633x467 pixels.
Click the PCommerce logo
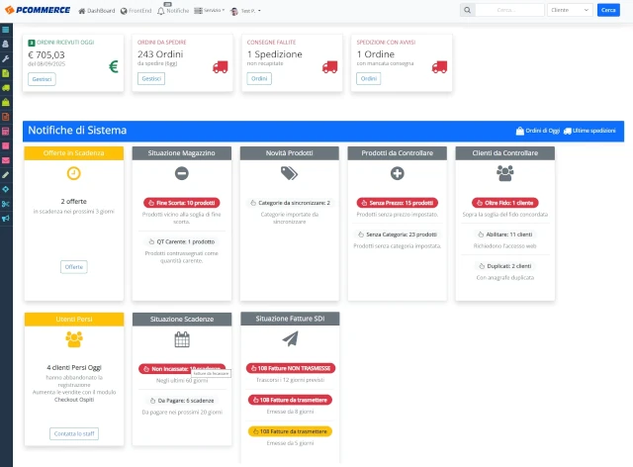(x=38, y=10)
